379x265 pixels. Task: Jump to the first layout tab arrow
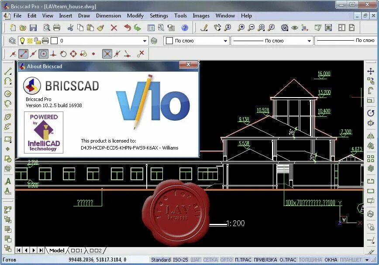[19, 250]
